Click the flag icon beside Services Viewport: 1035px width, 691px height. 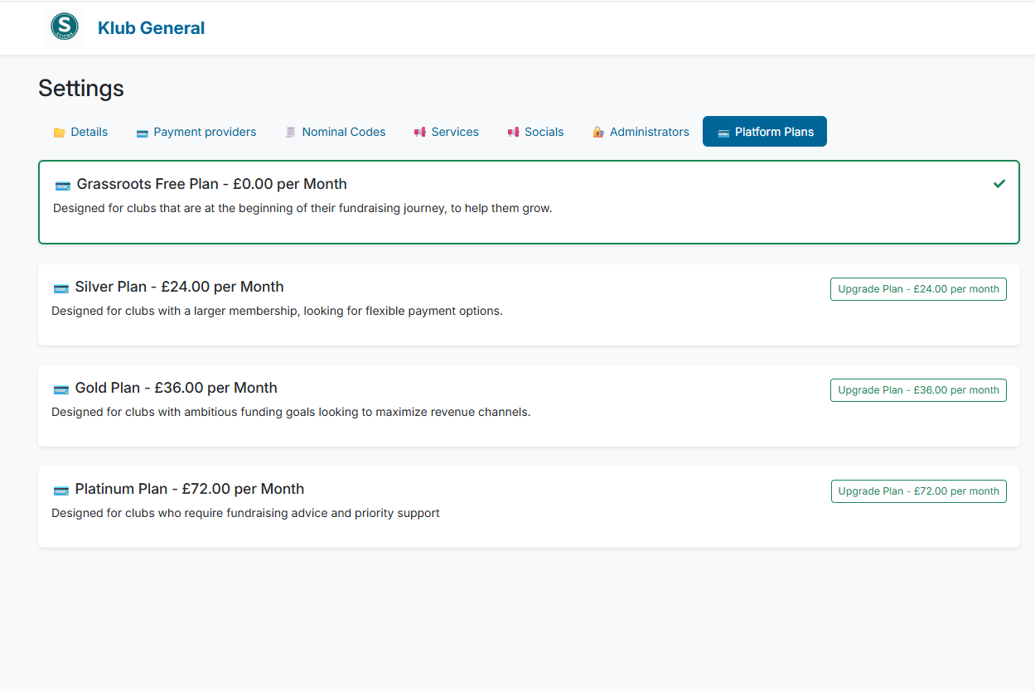(419, 132)
